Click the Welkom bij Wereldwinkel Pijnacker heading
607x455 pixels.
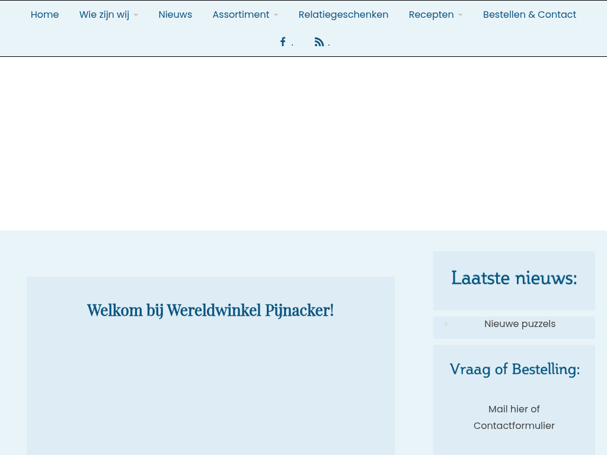click(x=210, y=310)
